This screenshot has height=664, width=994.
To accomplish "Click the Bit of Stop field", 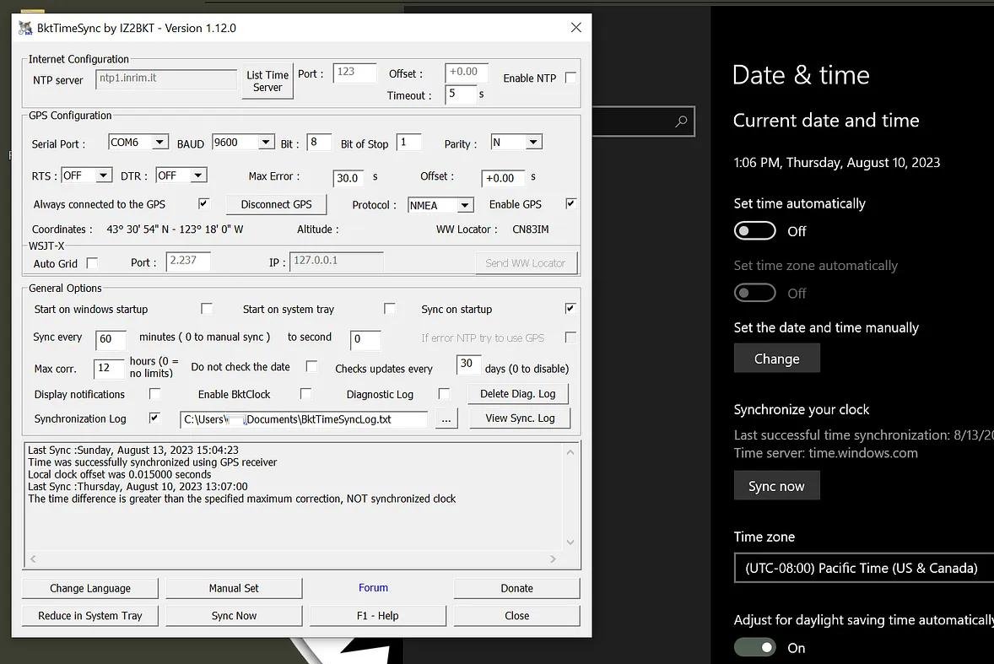I will tap(409, 142).
